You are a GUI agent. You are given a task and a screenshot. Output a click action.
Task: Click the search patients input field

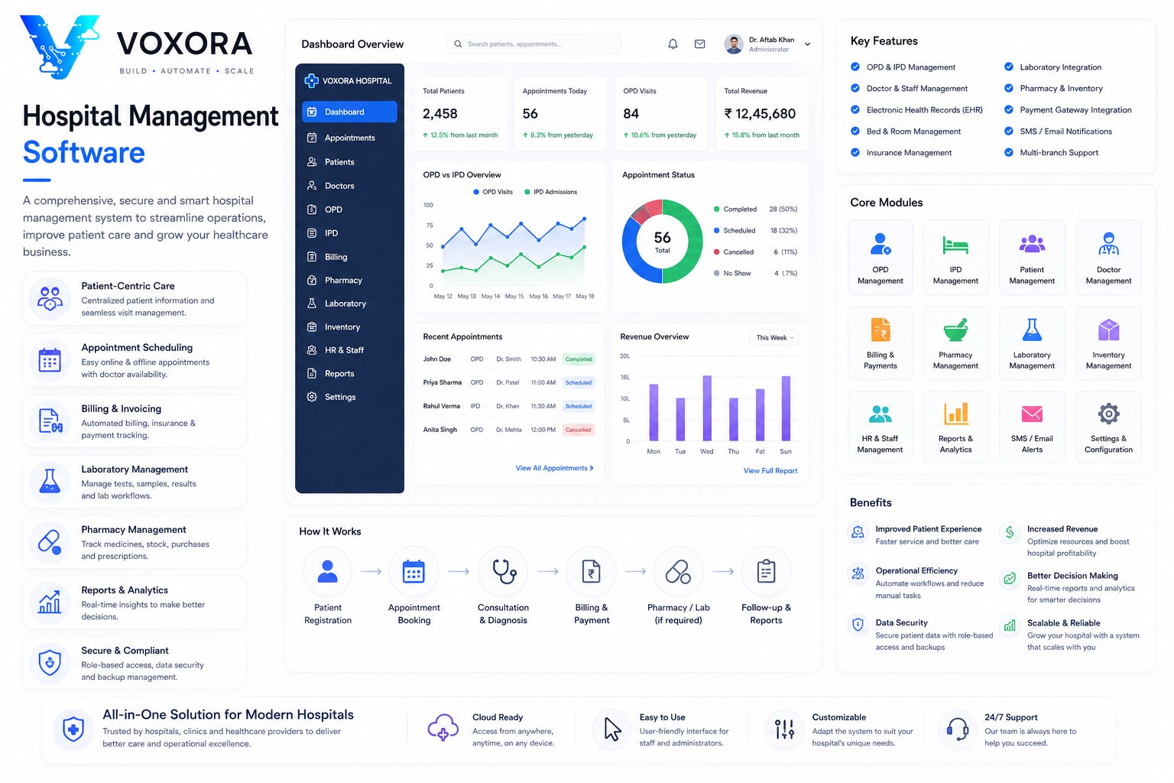(533, 44)
